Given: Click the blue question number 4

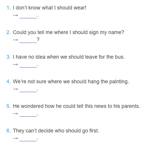Looking at the screenshot, I should click(9, 82).
